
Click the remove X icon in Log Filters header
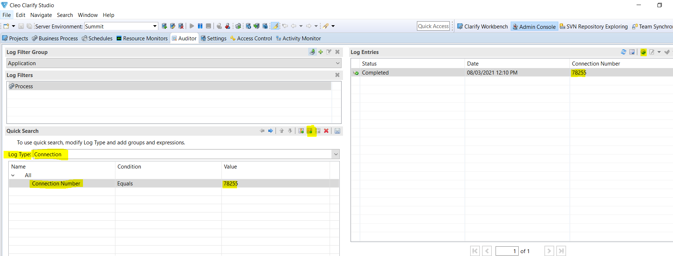point(338,75)
